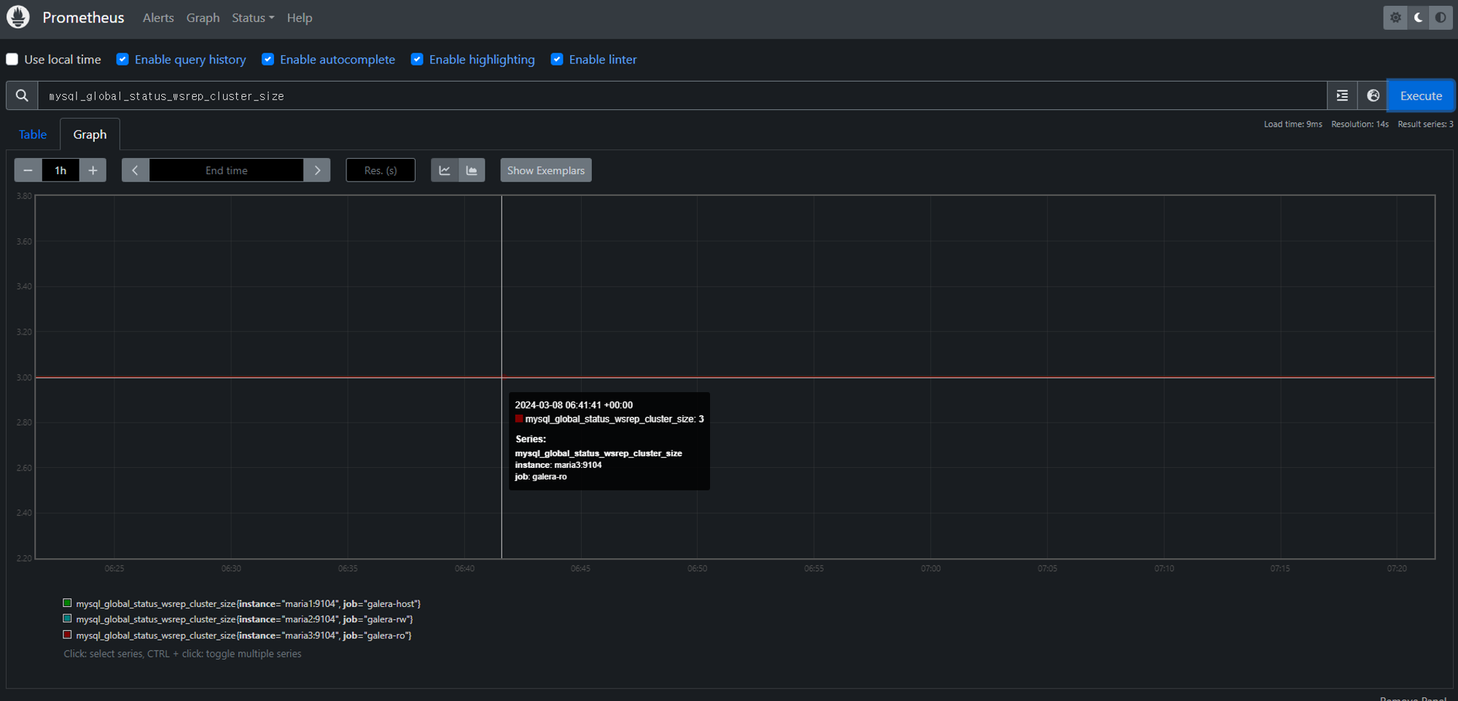This screenshot has height=701, width=1458.
Task: Click the galera-ro series legend label
Action: (243, 635)
